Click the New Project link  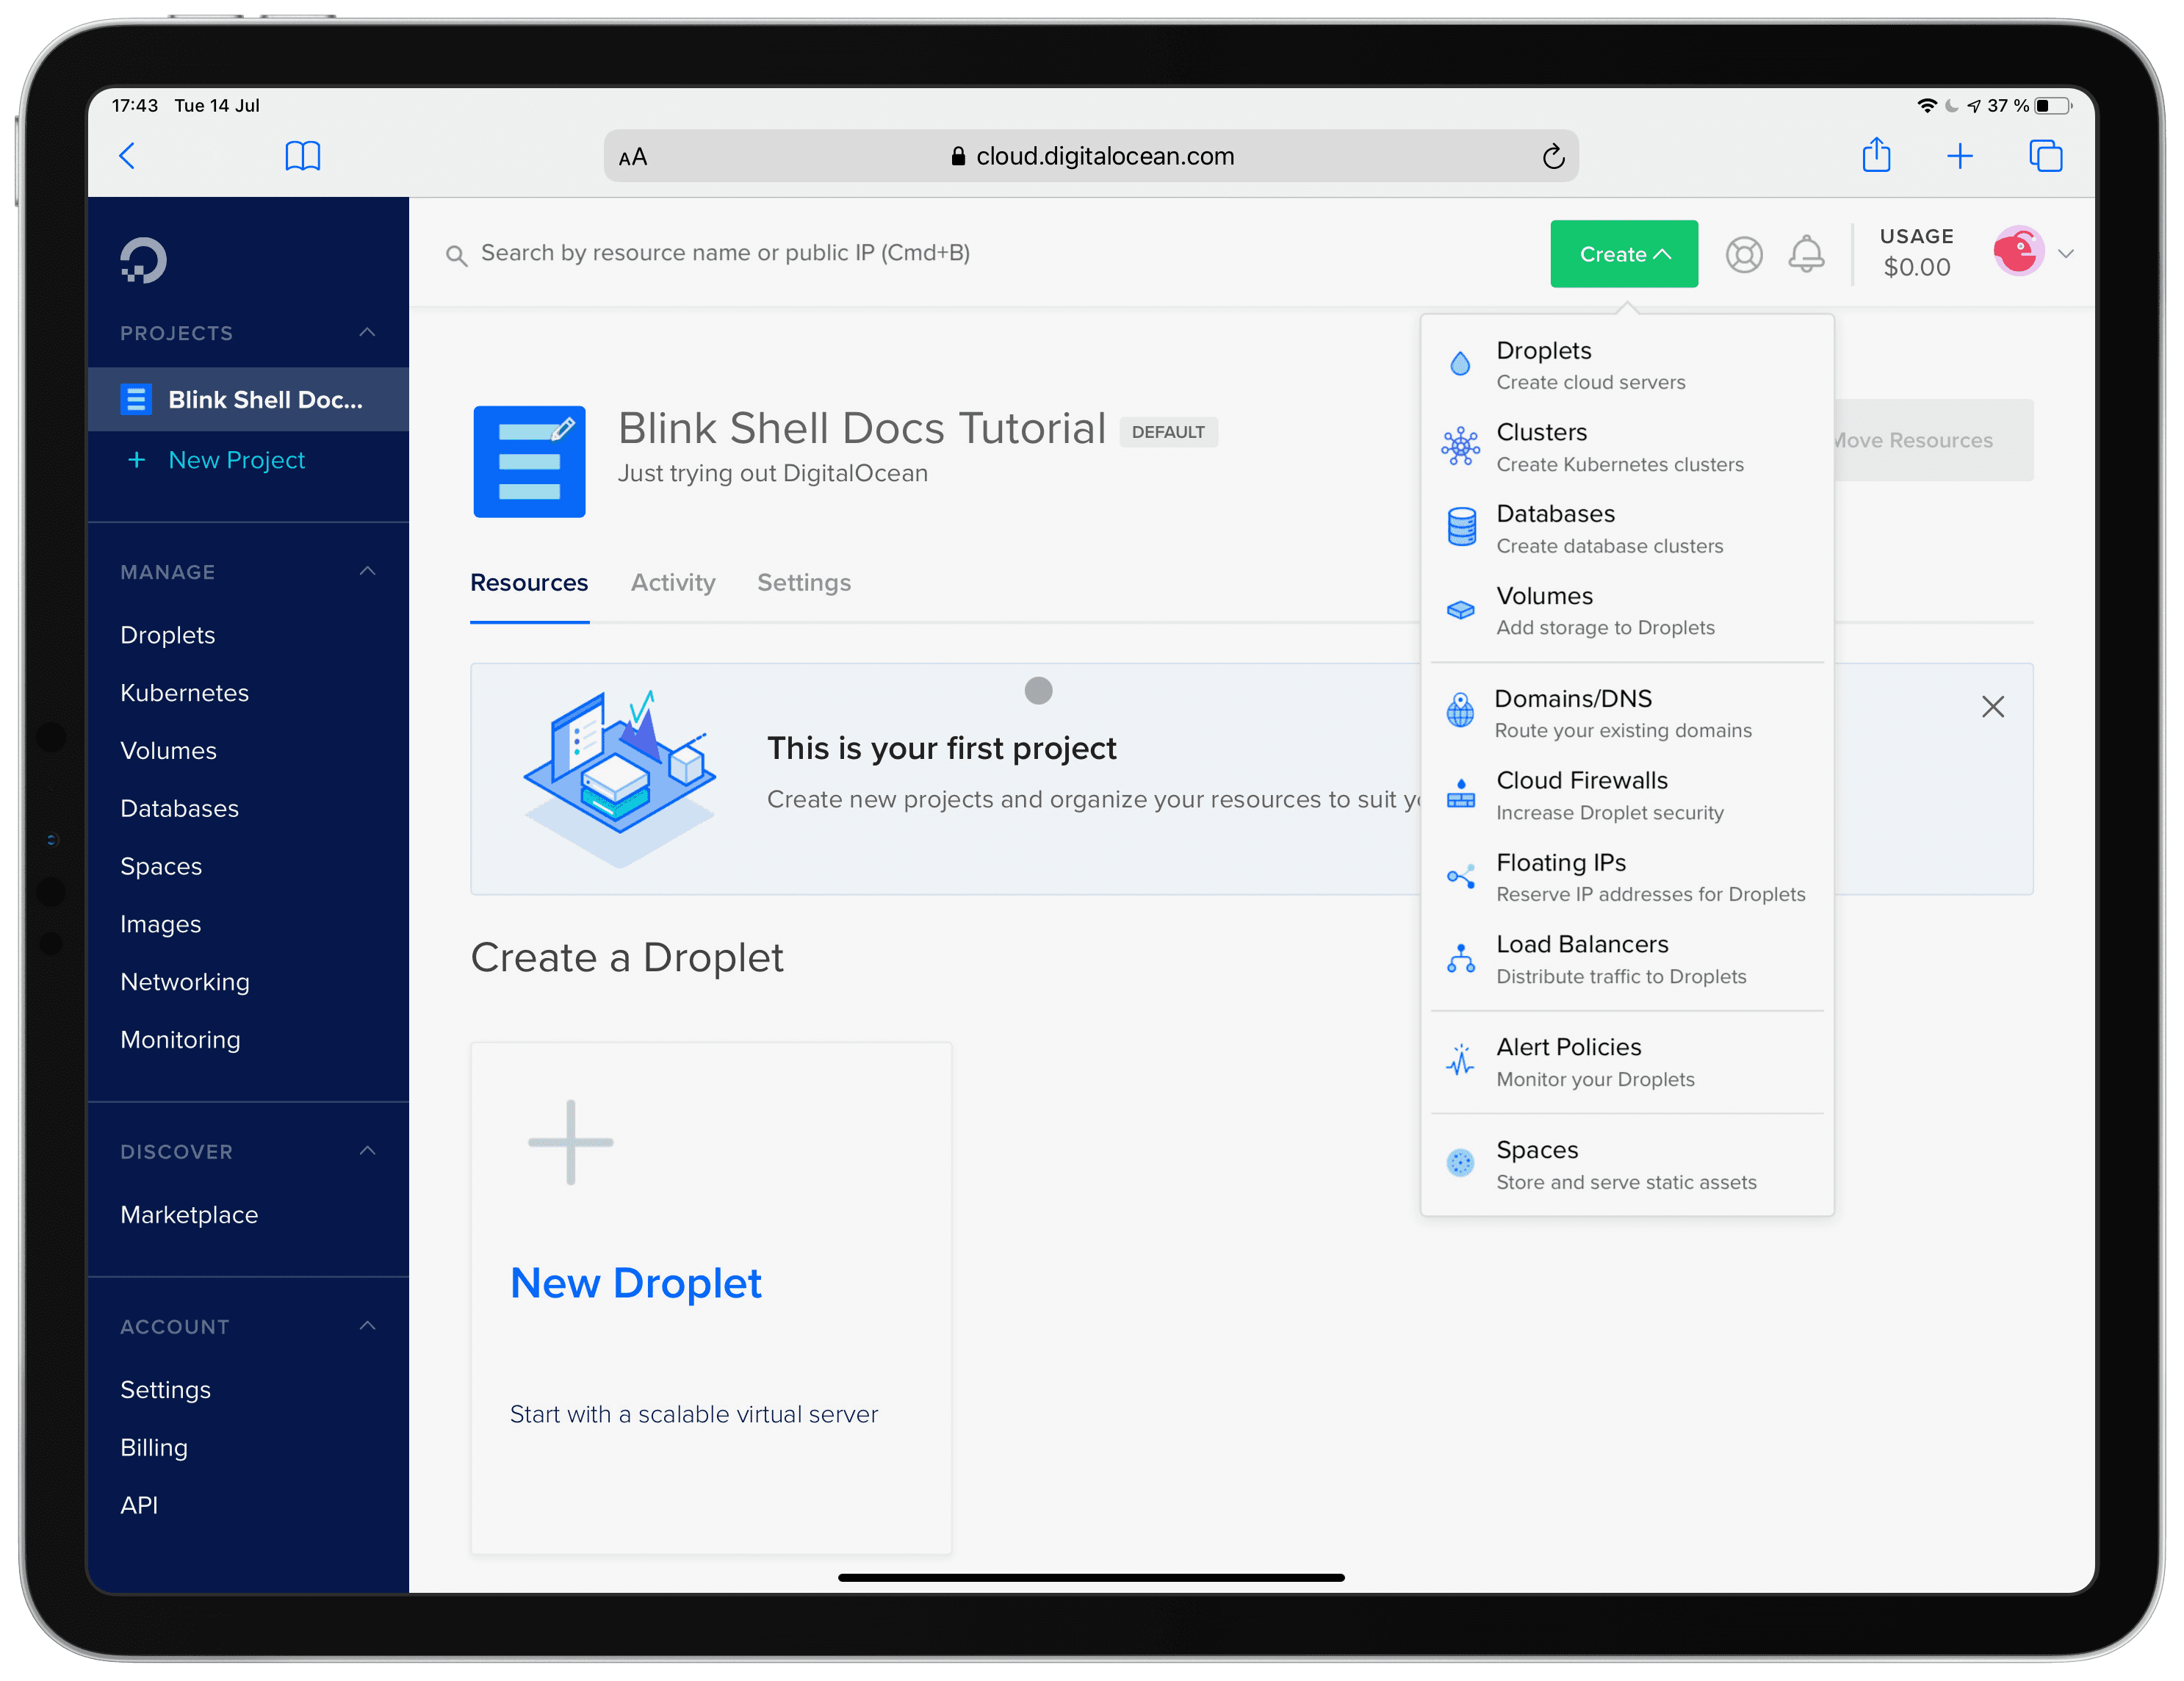click(x=236, y=460)
